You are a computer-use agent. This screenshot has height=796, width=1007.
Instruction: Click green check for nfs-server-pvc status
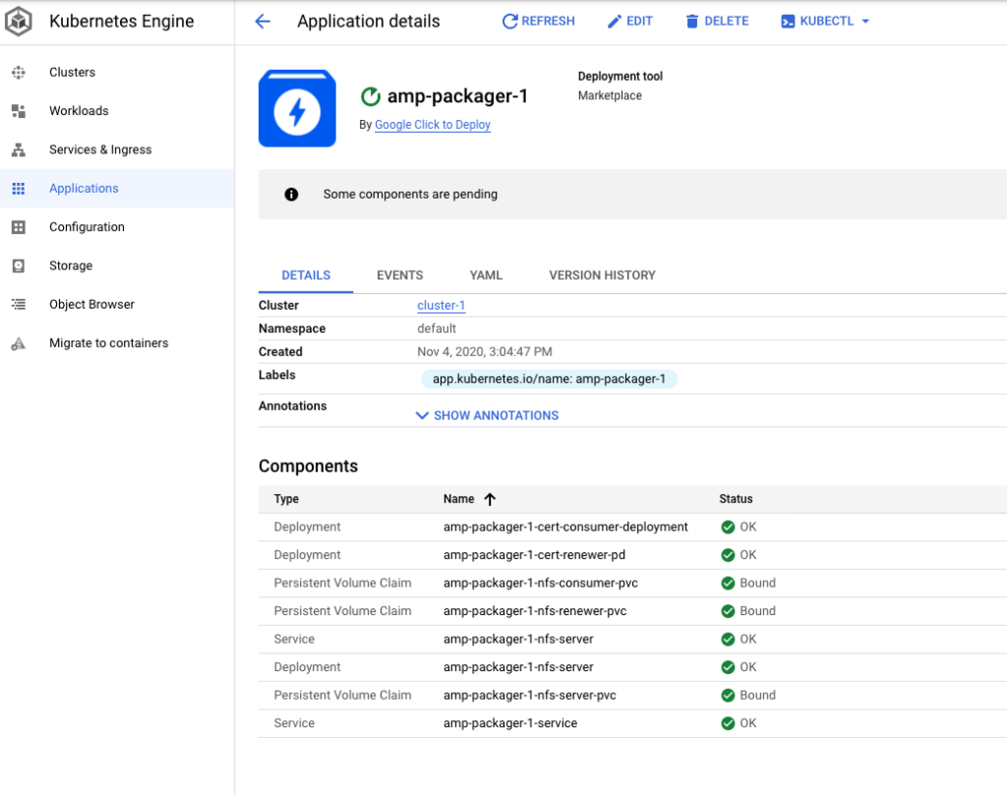(728, 695)
